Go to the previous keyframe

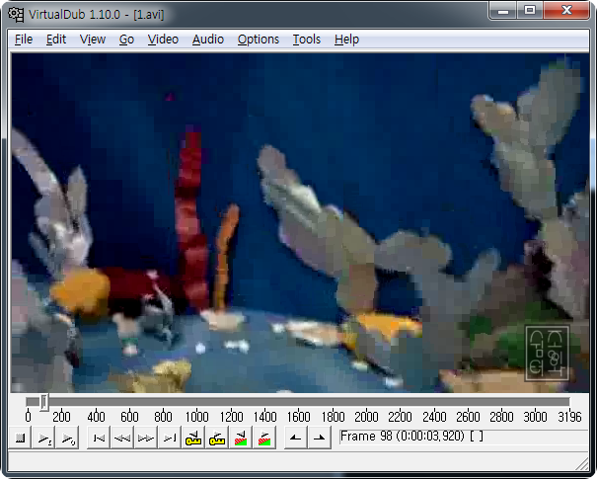(x=193, y=438)
